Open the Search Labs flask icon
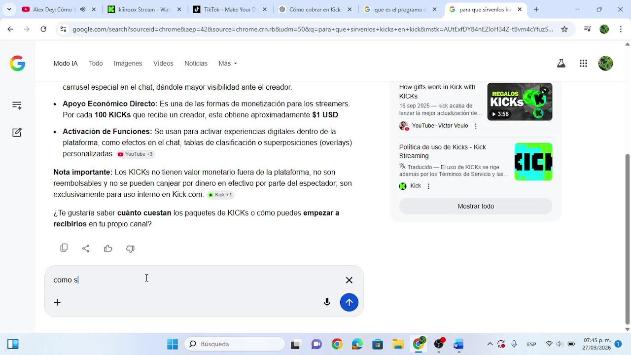Image resolution: width=631 pixels, height=355 pixels. pos(561,63)
